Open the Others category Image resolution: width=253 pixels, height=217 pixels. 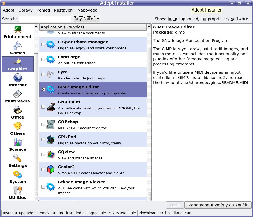click(18, 129)
